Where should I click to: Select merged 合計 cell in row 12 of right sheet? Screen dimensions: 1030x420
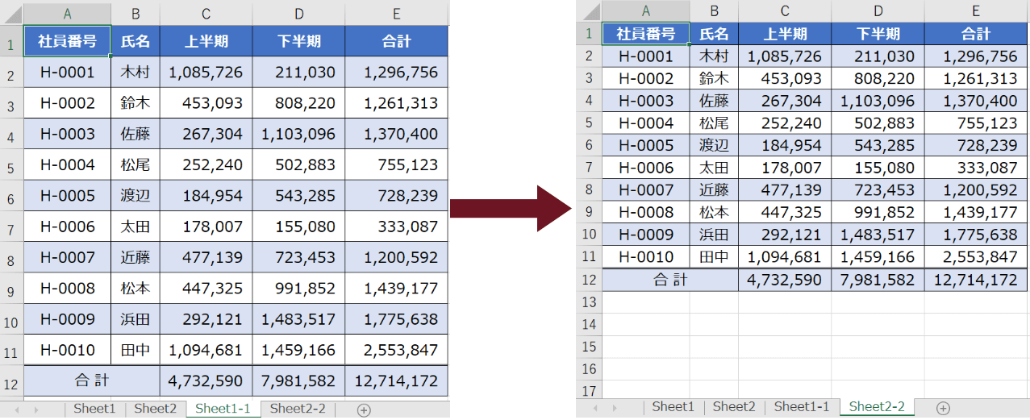pos(670,280)
